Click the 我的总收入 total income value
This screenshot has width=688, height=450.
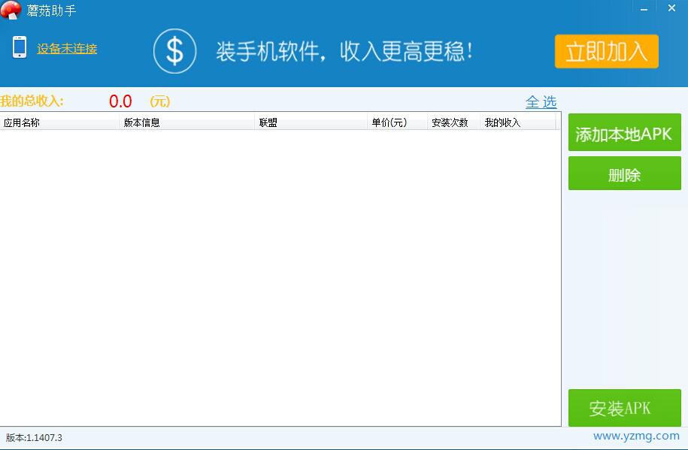pyautogui.click(x=120, y=101)
